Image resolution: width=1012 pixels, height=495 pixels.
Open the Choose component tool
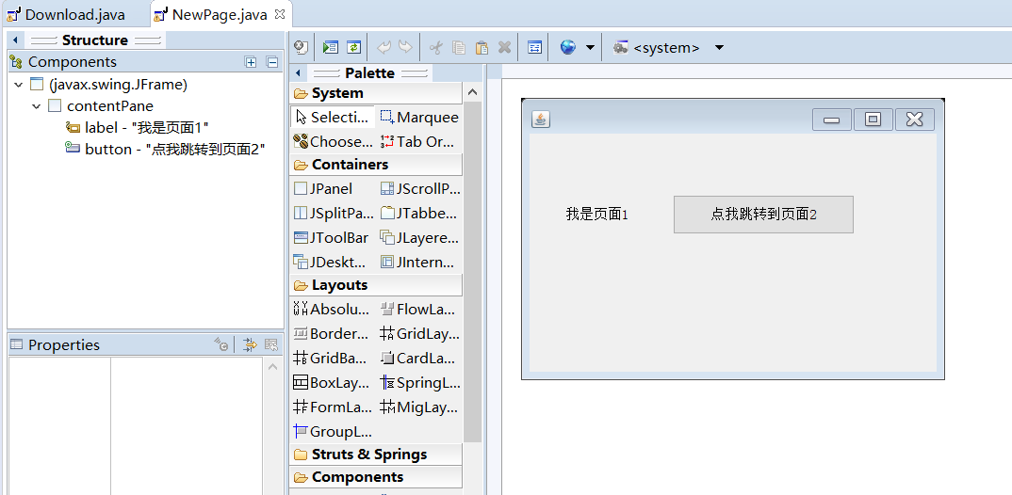[333, 142]
